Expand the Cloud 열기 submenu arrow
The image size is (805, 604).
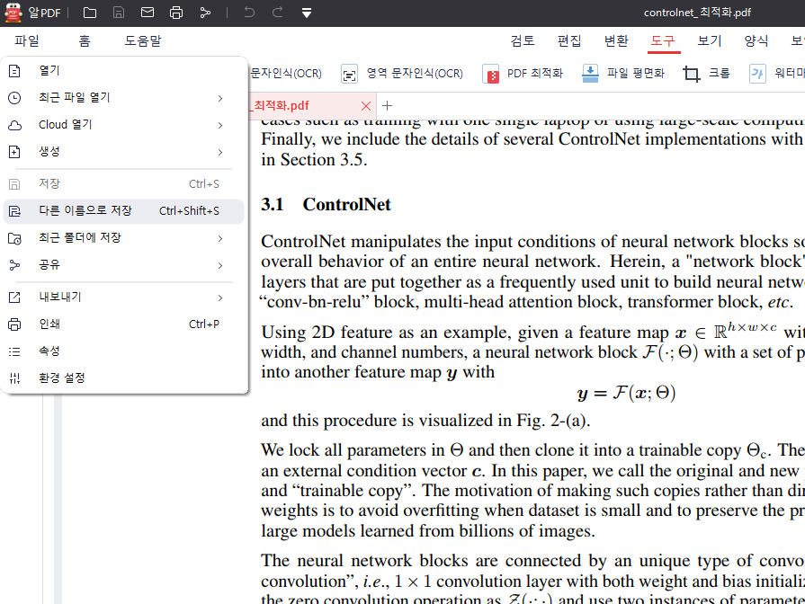(x=220, y=125)
